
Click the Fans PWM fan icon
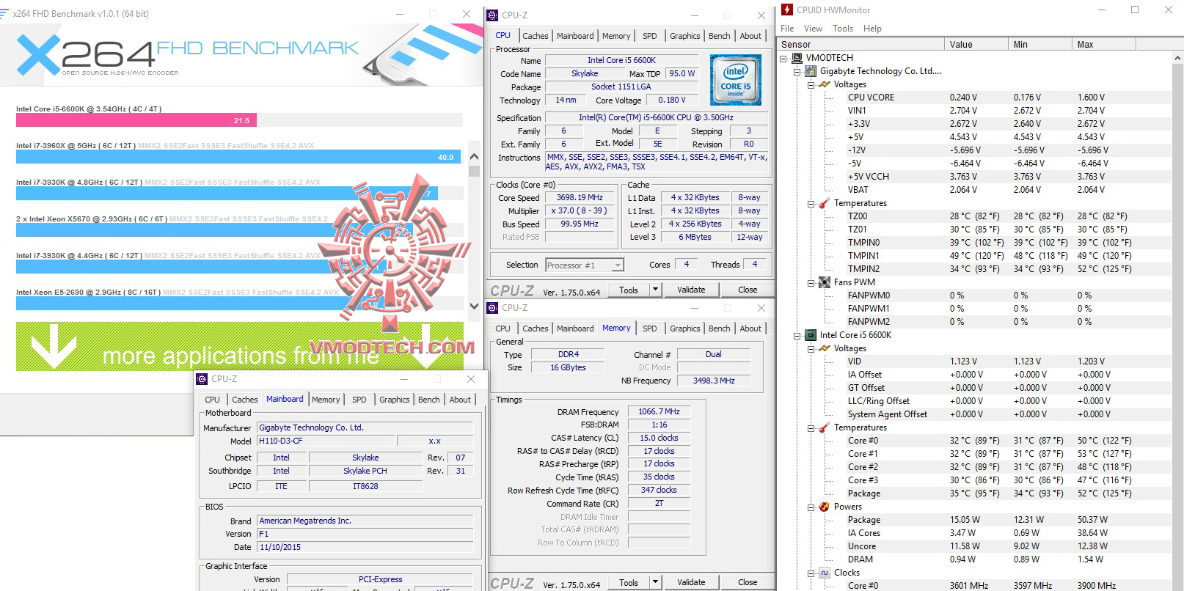[825, 282]
